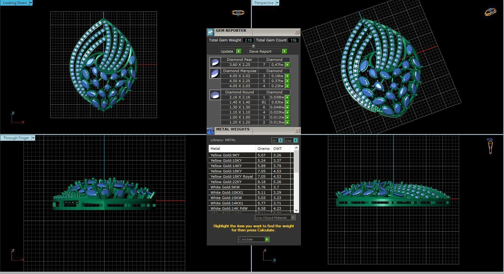The image size is (504, 274).
Task: Select the White Gold:10KX1 row
Action: tap(251, 192)
